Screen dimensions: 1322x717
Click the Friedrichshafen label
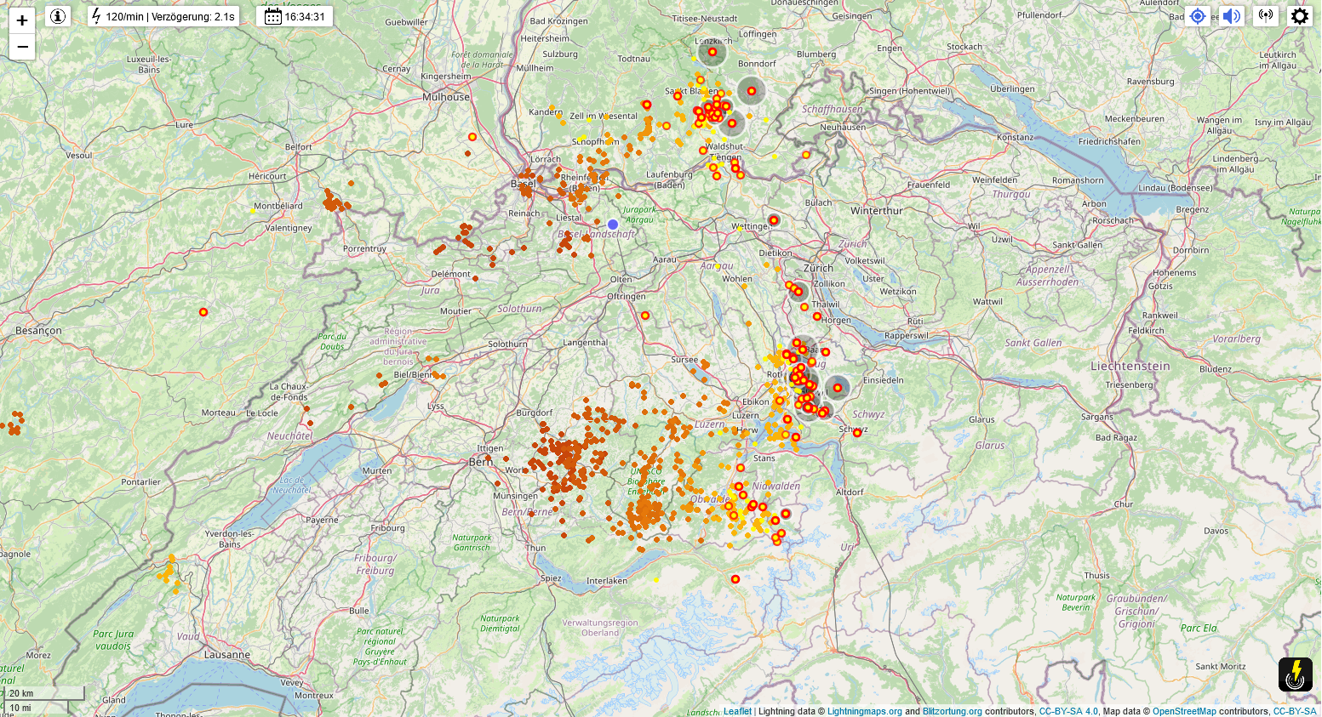[1109, 141]
